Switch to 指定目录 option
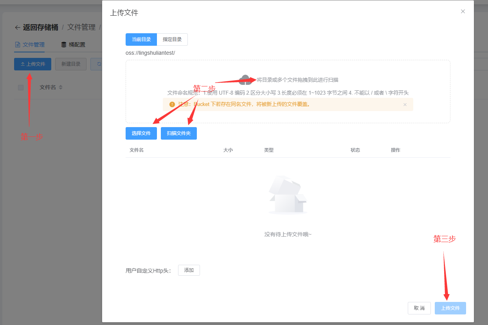 tap(172, 40)
